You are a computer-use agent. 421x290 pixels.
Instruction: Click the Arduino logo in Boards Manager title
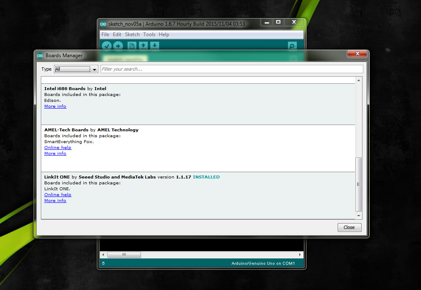[x=40, y=56]
